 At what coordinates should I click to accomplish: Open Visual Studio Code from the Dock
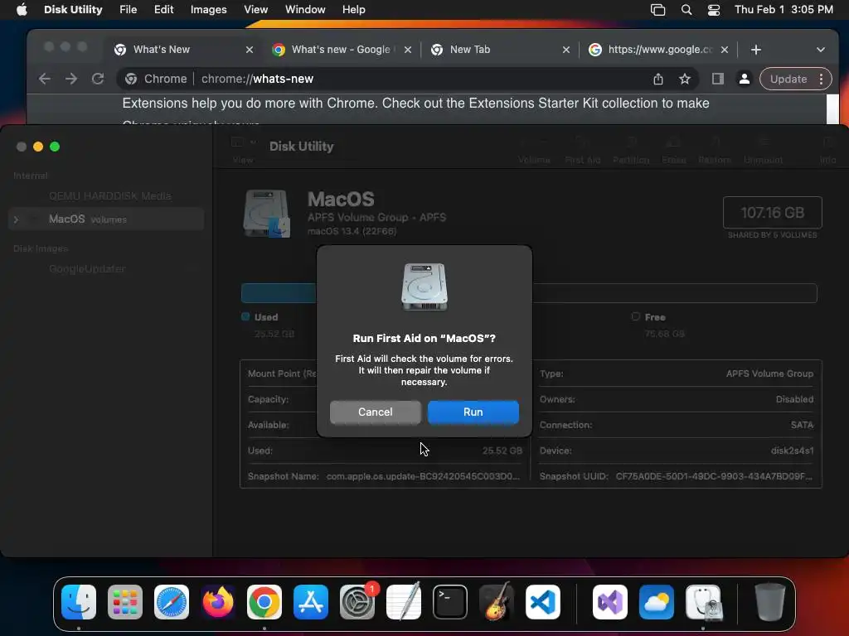(542, 602)
